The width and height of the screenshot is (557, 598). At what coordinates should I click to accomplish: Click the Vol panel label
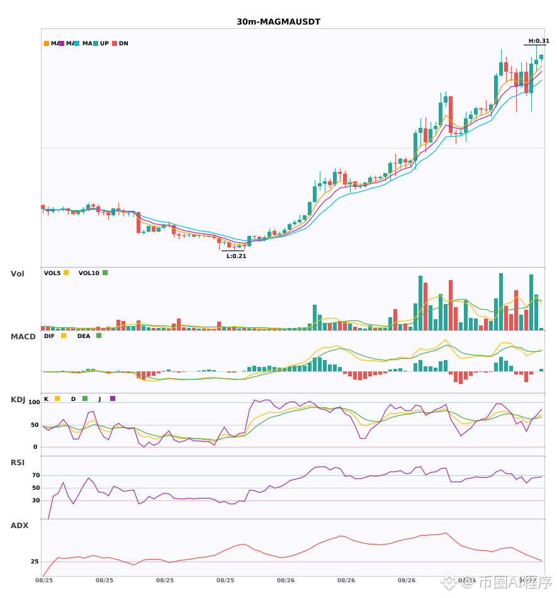point(17,273)
